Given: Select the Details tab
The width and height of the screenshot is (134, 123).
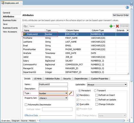Looking at the screenshot, I should click(x=27, y=79).
